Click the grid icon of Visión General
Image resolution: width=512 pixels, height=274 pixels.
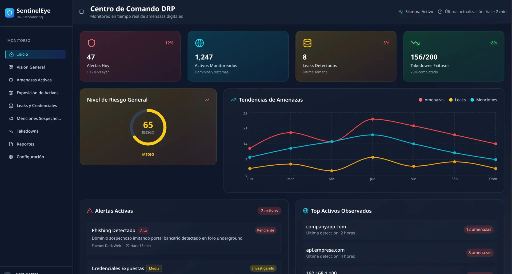pos(11,67)
